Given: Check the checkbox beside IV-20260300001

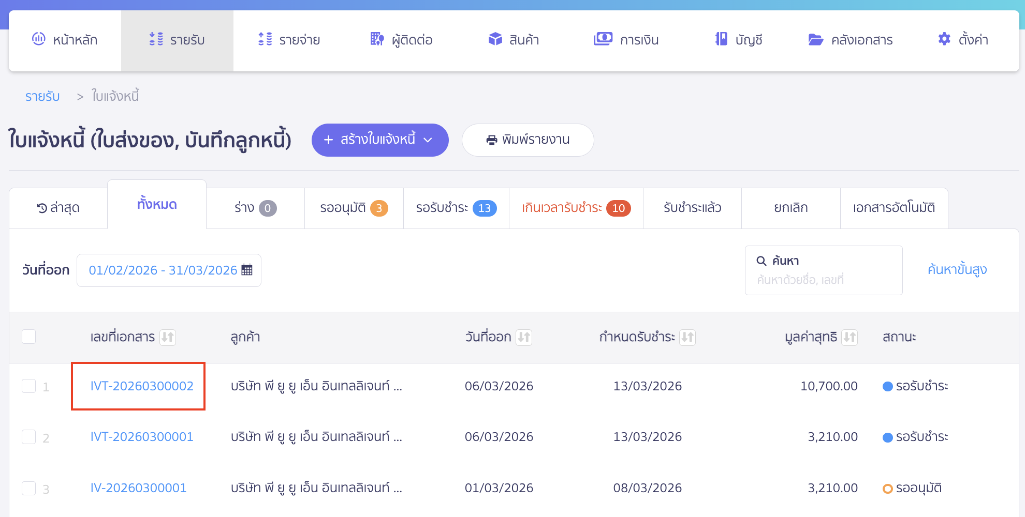Looking at the screenshot, I should [29, 488].
